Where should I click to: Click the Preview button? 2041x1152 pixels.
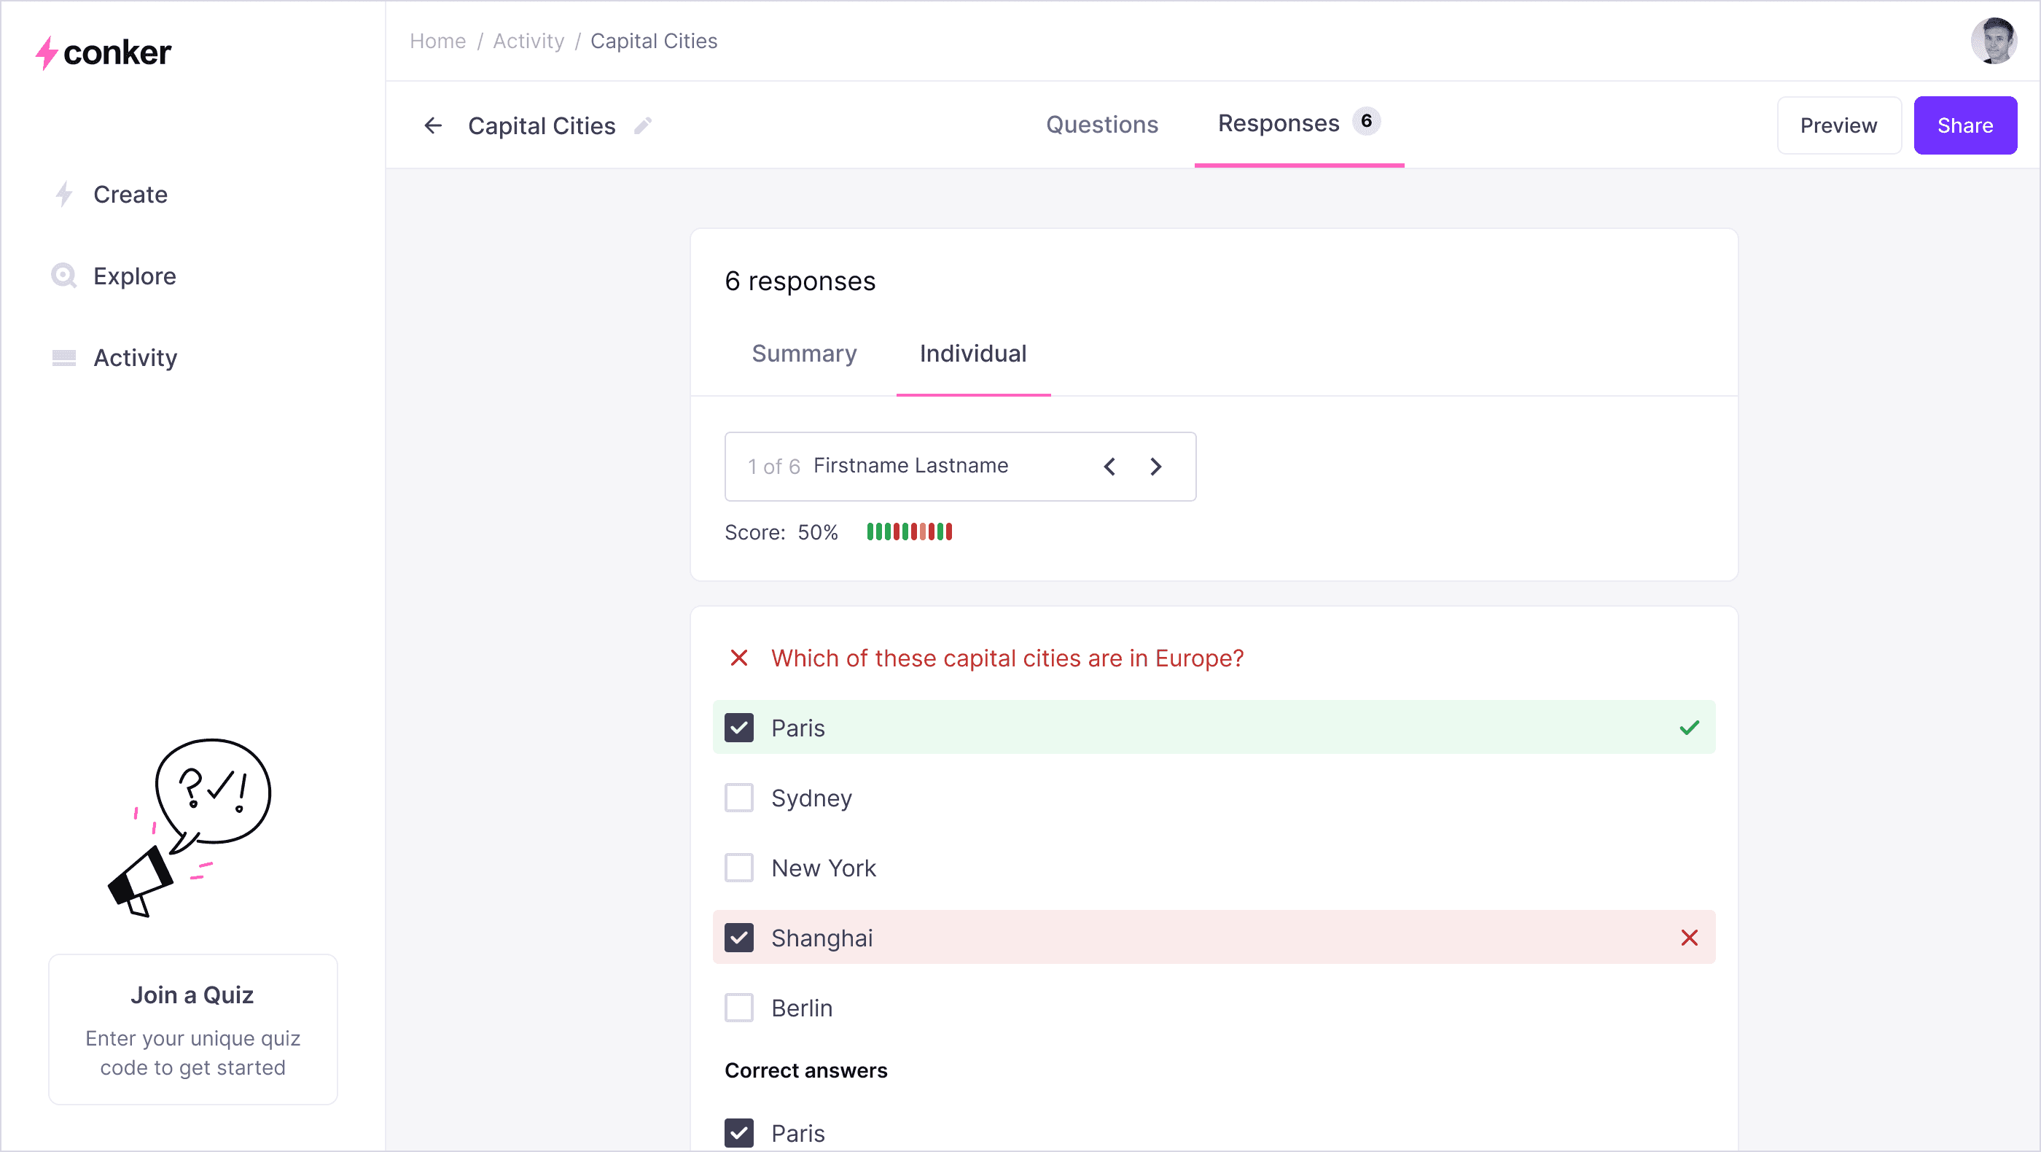[1838, 125]
